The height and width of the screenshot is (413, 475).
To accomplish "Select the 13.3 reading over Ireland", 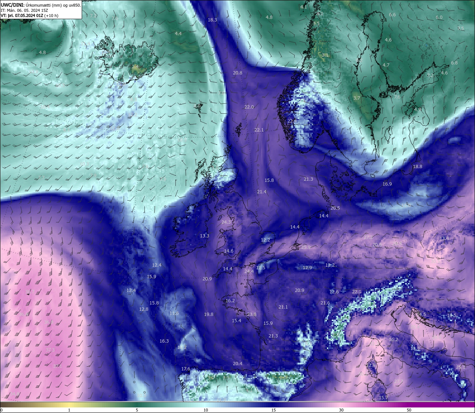I will coord(204,236).
